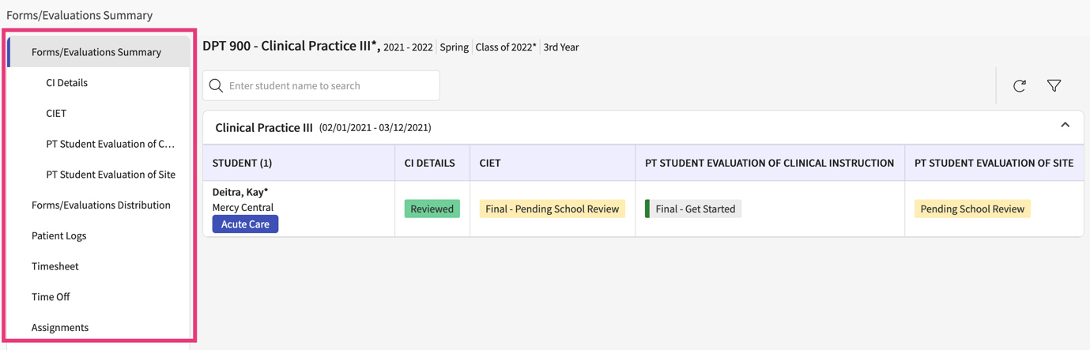Click Final - Get Started status

(695, 209)
